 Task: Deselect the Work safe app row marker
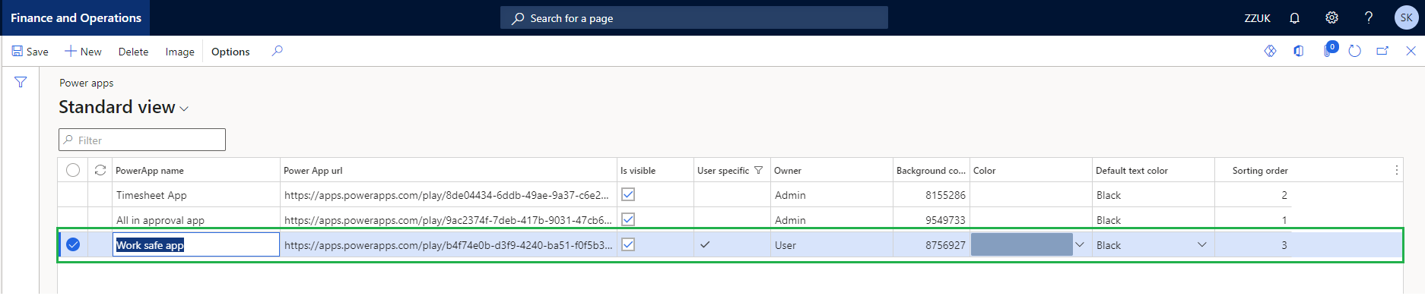[x=73, y=244]
